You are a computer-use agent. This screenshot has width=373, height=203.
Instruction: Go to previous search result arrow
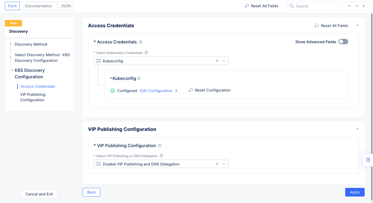click(x=349, y=6)
